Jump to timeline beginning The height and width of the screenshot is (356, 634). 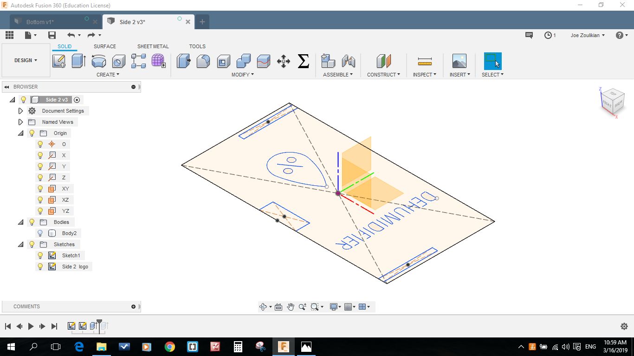pyautogui.click(x=8, y=326)
